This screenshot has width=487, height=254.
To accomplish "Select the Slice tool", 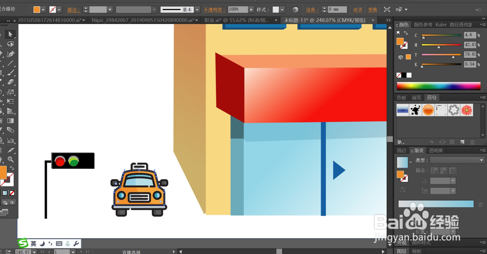I will 10,150.
